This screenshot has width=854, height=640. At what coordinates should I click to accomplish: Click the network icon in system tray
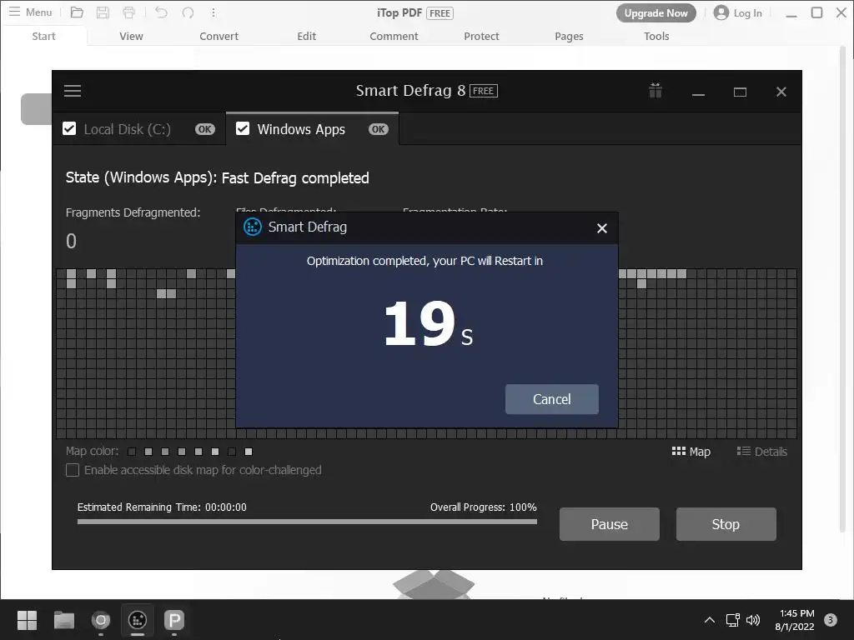(732, 620)
